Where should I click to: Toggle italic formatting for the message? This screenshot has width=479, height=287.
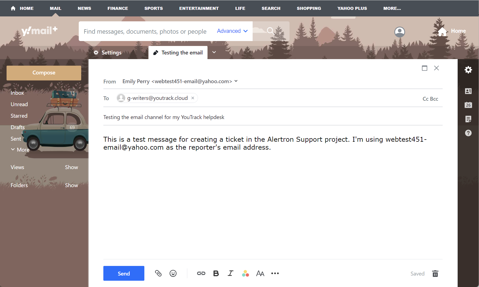click(x=230, y=273)
